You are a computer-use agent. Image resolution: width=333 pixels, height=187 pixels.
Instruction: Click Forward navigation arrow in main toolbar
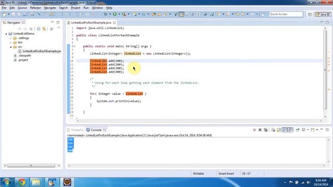[252, 14]
